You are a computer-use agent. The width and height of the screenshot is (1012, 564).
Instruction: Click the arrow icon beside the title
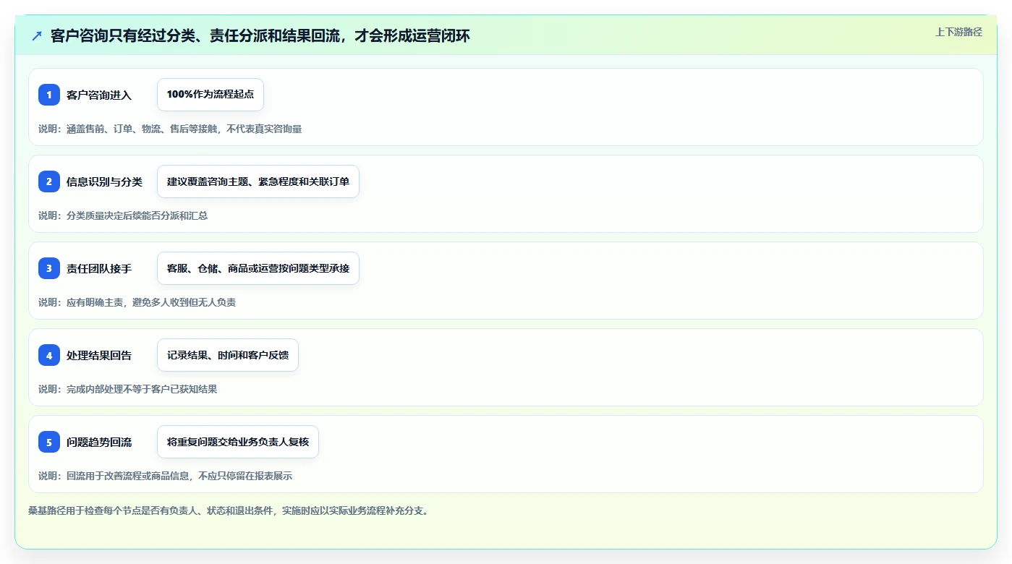(37, 36)
